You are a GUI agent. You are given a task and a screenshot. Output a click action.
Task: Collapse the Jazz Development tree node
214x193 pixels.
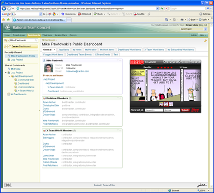(9, 76)
